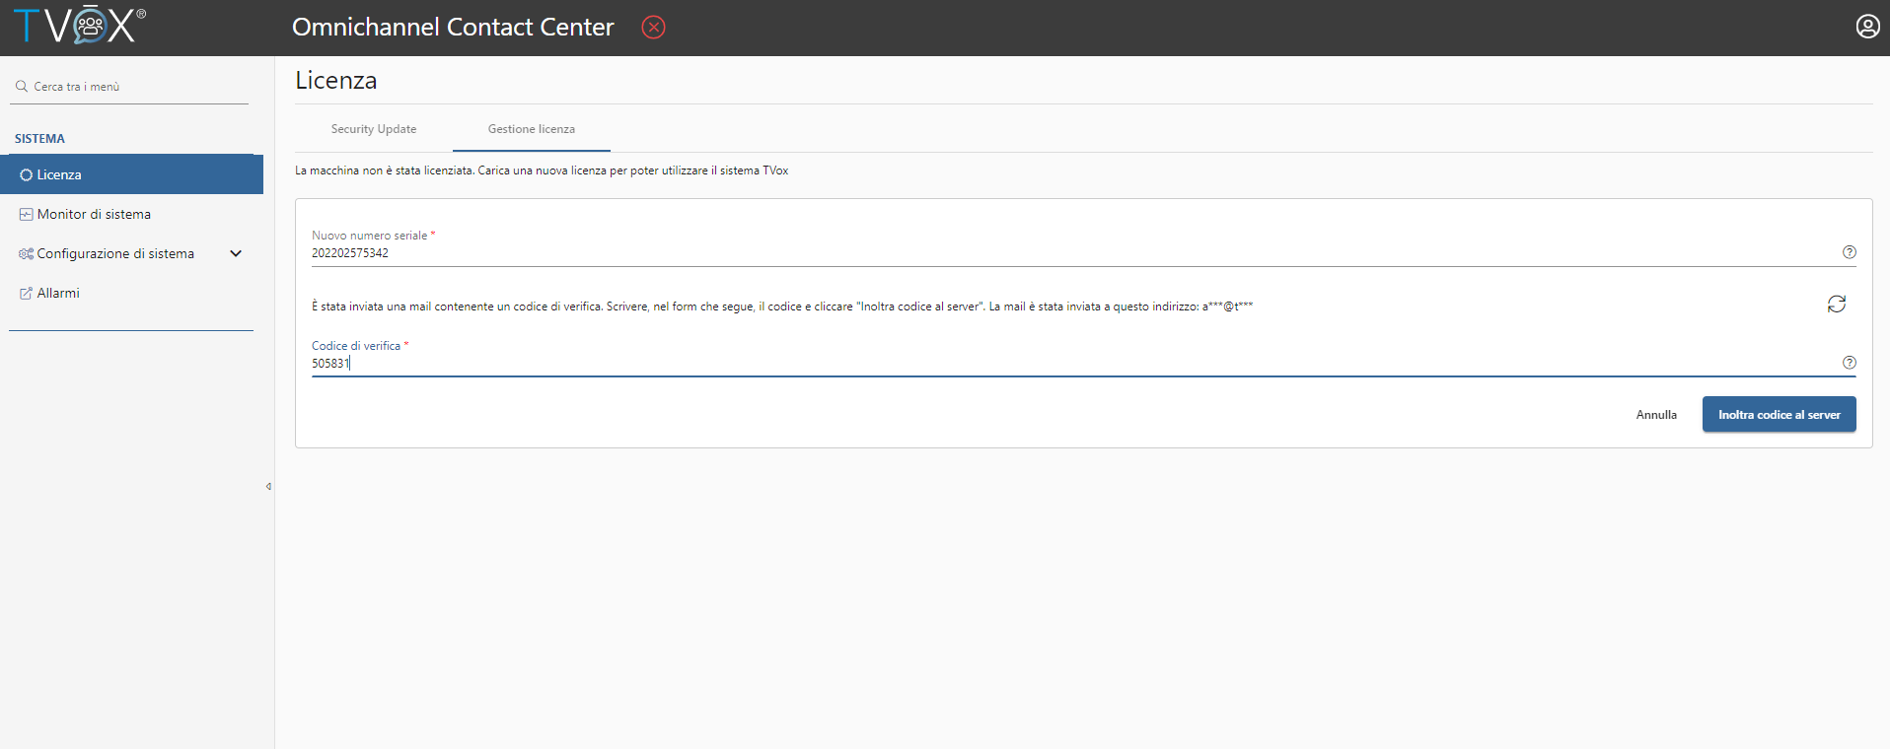Click the red circled X status icon
Viewport: 1890px width, 749px height.
tap(653, 28)
